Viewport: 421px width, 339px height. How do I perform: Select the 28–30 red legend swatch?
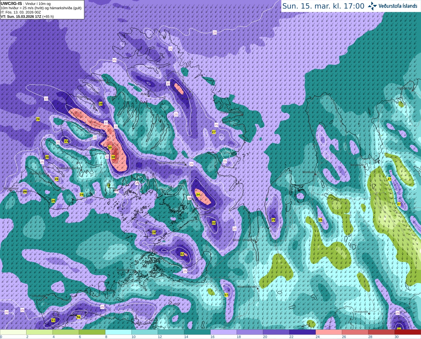click(382, 332)
